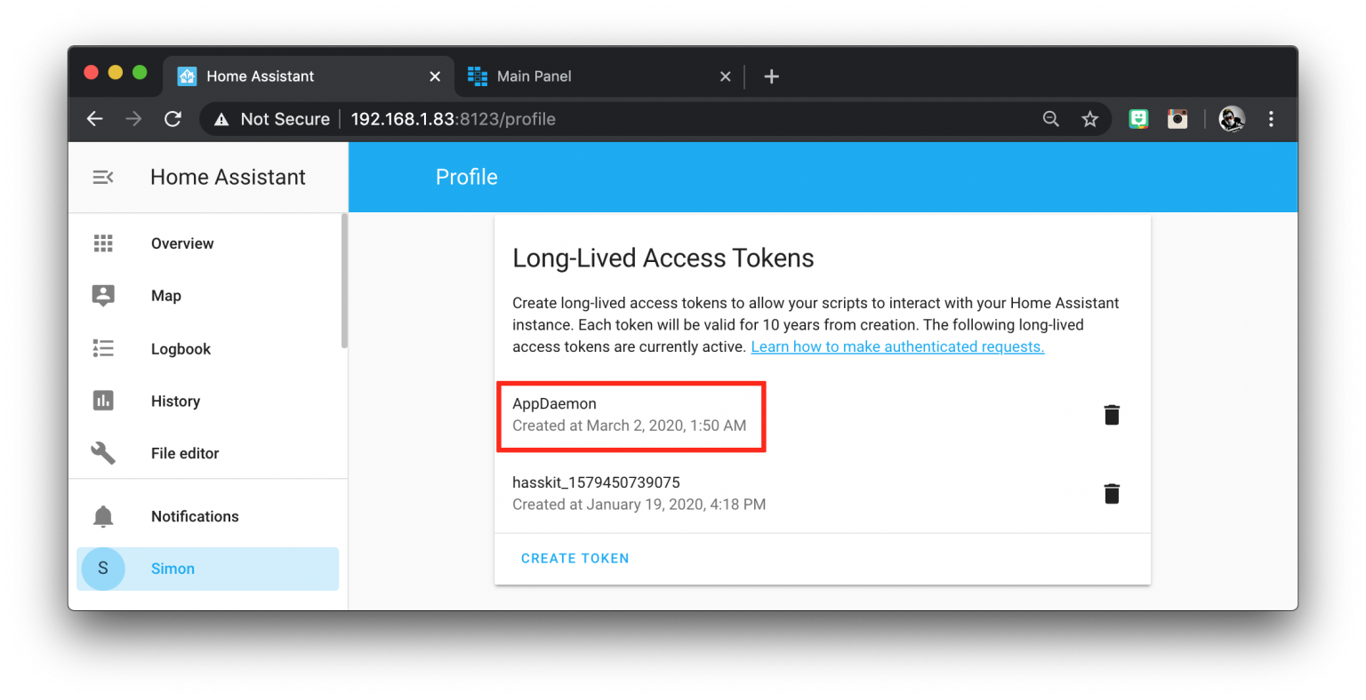
Task: Delete the AppDaemon token trash icon
Action: point(1112,414)
